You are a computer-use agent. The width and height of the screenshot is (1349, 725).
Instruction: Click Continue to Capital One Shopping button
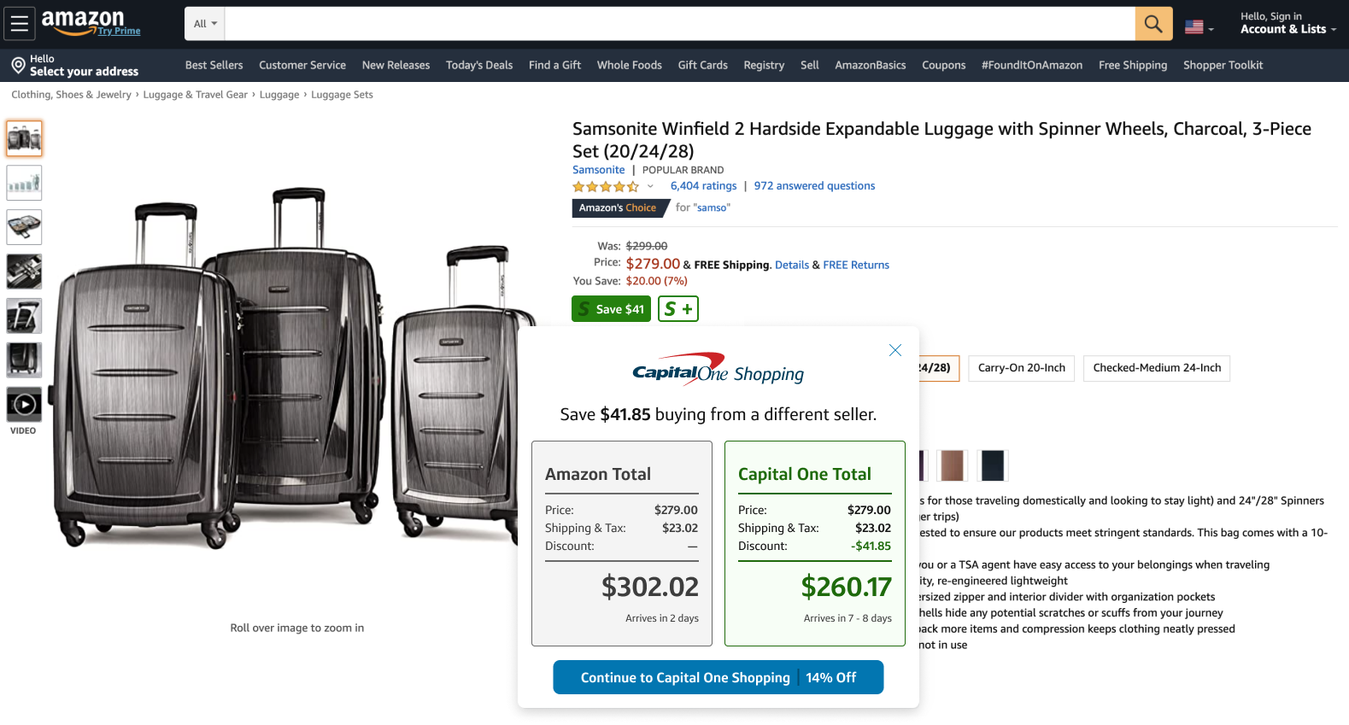pyautogui.click(x=718, y=677)
